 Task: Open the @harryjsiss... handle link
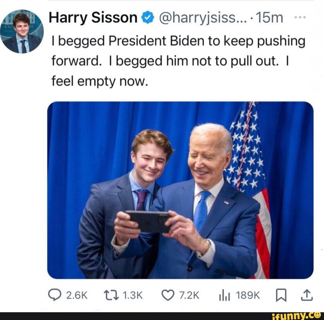(x=203, y=18)
